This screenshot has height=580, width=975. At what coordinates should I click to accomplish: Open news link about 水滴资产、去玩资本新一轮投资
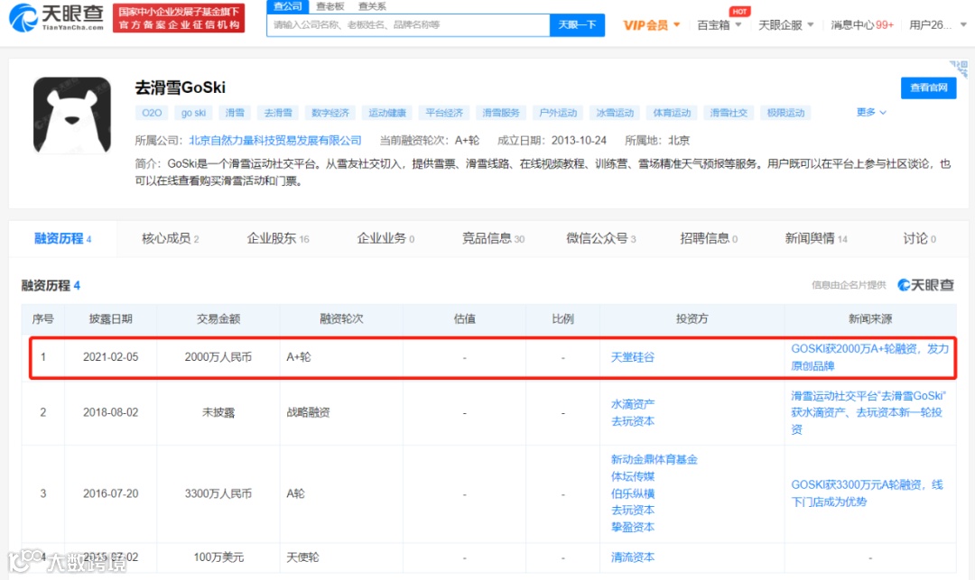pos(868,412)
